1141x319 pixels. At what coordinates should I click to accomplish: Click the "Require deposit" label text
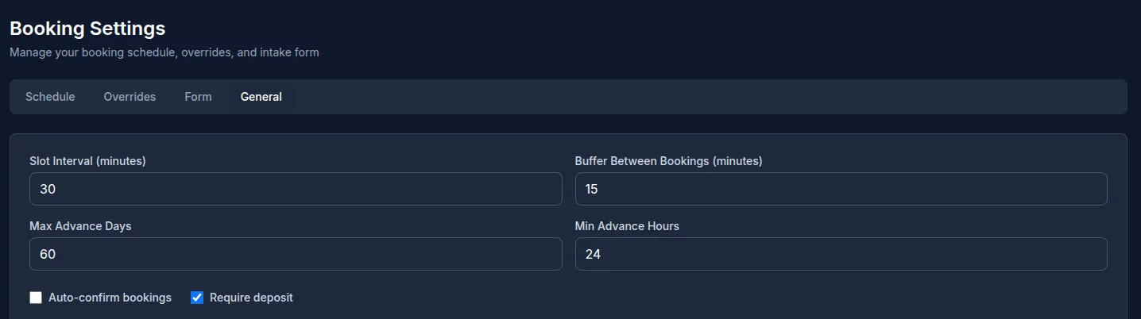pos(251,298)
